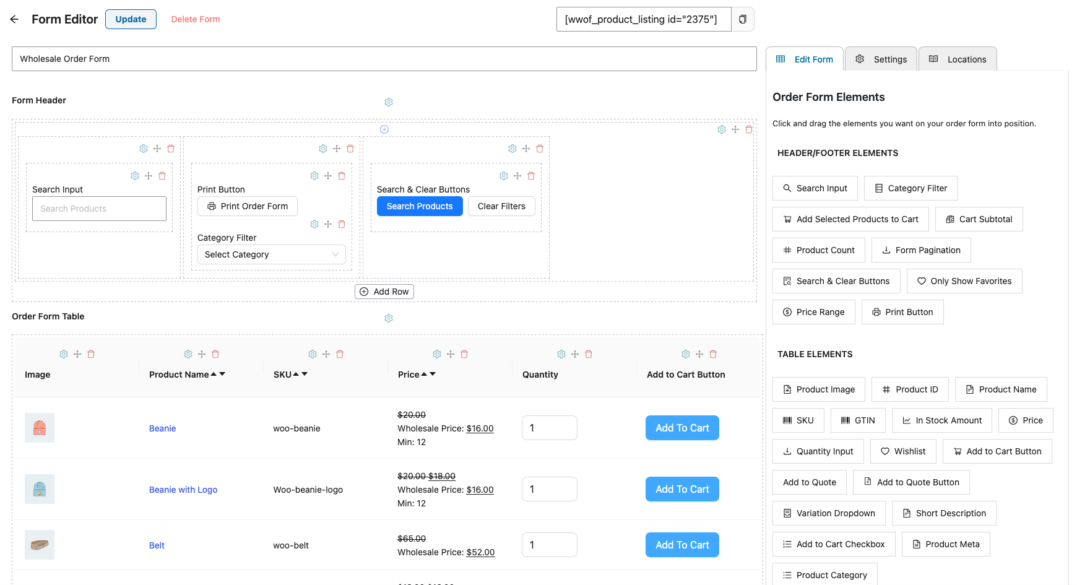Click Add To Cart for Belt
1077x585 pixels.
tap(682, 545)
